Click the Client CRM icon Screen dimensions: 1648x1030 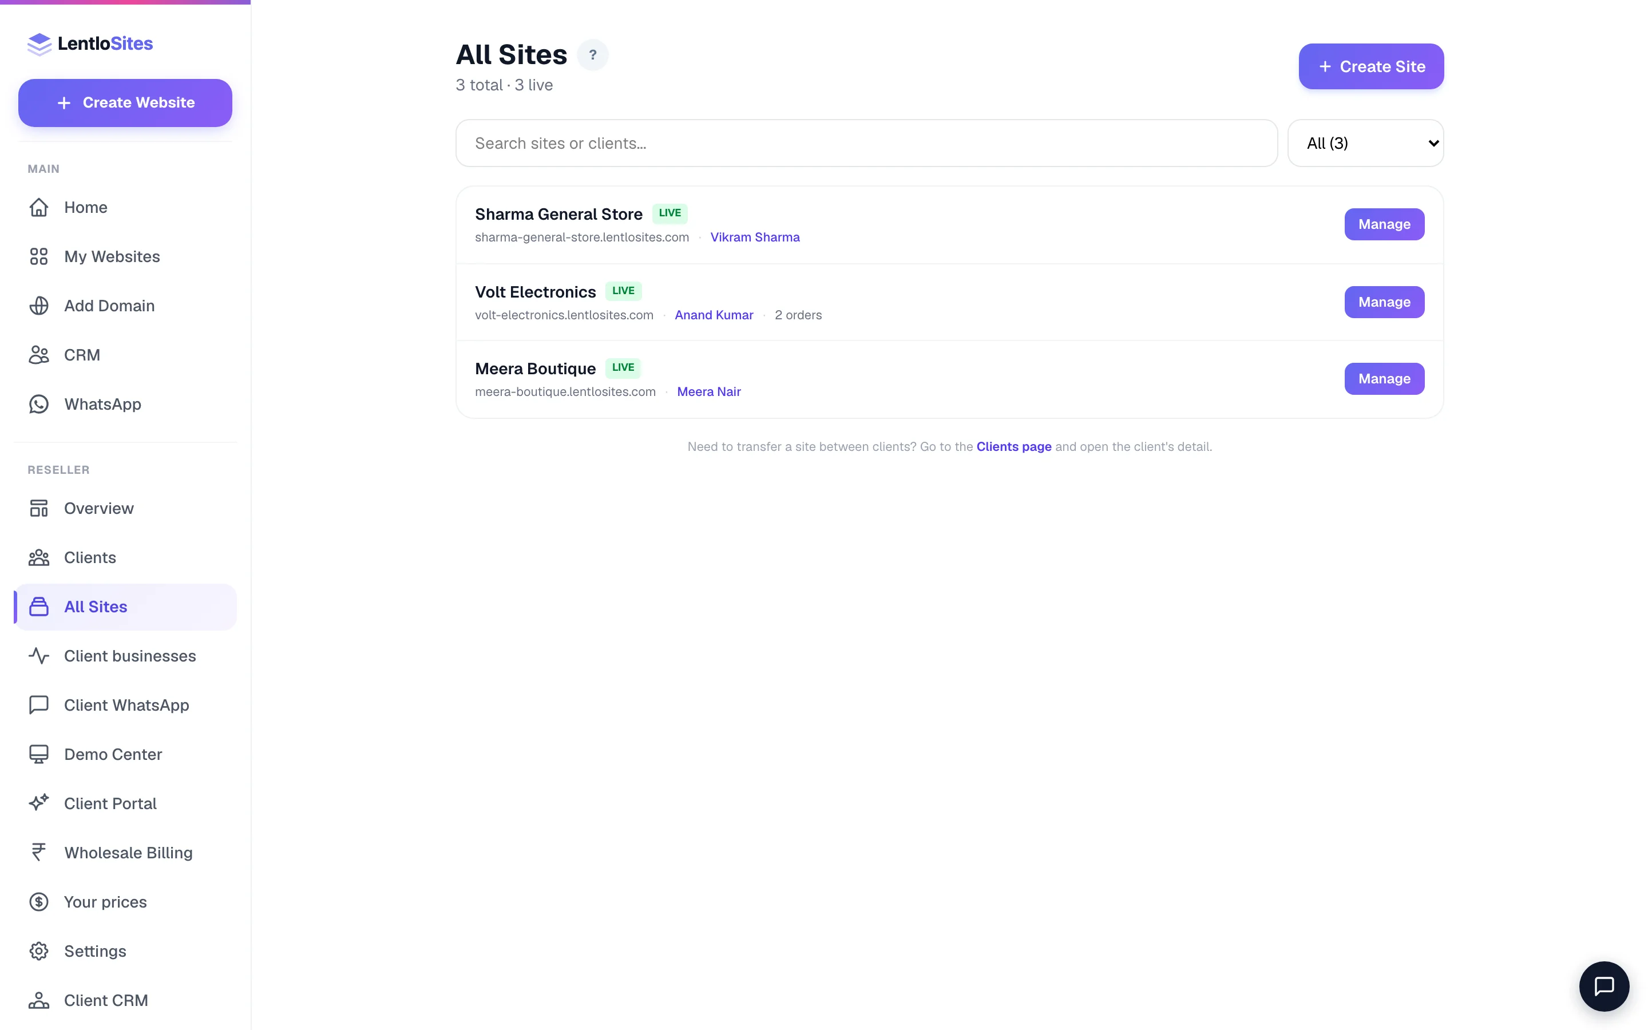point(39,1000)
